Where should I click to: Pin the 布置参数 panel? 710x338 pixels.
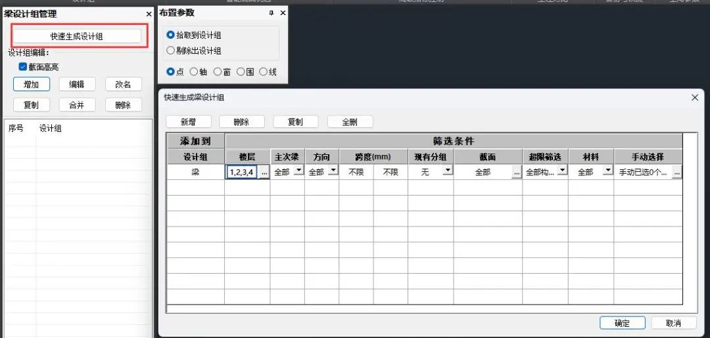pos(272,13)
